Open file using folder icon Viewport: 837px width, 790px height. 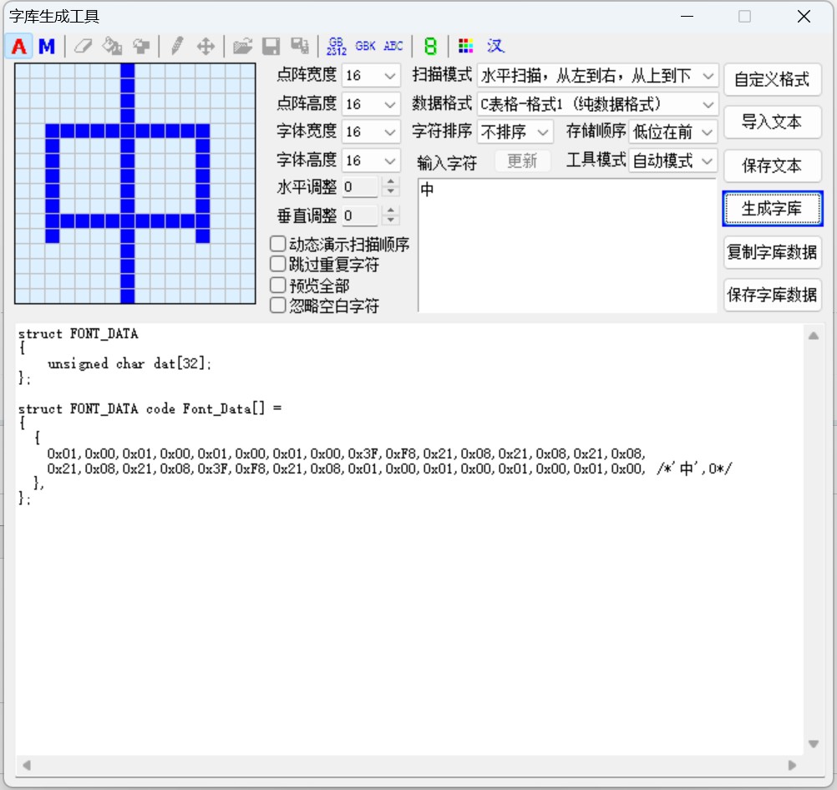click(242, 47)
